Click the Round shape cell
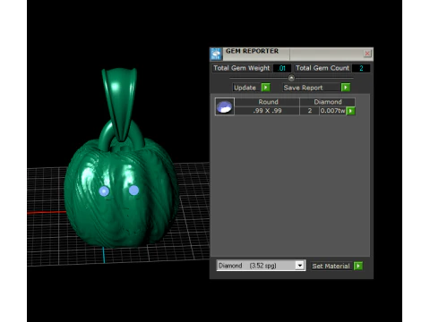The image size is (430, 322). pos(268,102)
